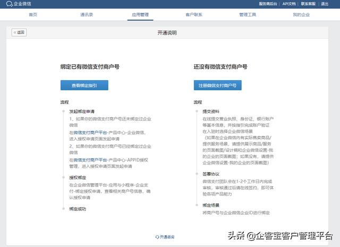Click timeline dot beside 绑定场景
The image size is (340, 247).
[x=197, y=205]
